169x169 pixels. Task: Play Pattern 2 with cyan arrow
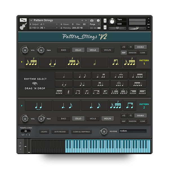pos(22,106)
